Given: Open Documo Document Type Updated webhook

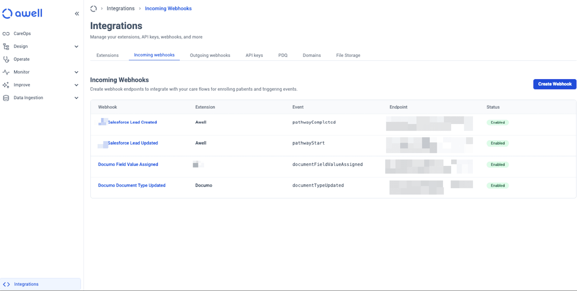Looking at the screenshot, I should pyautogui.click(x=132, y=185).
